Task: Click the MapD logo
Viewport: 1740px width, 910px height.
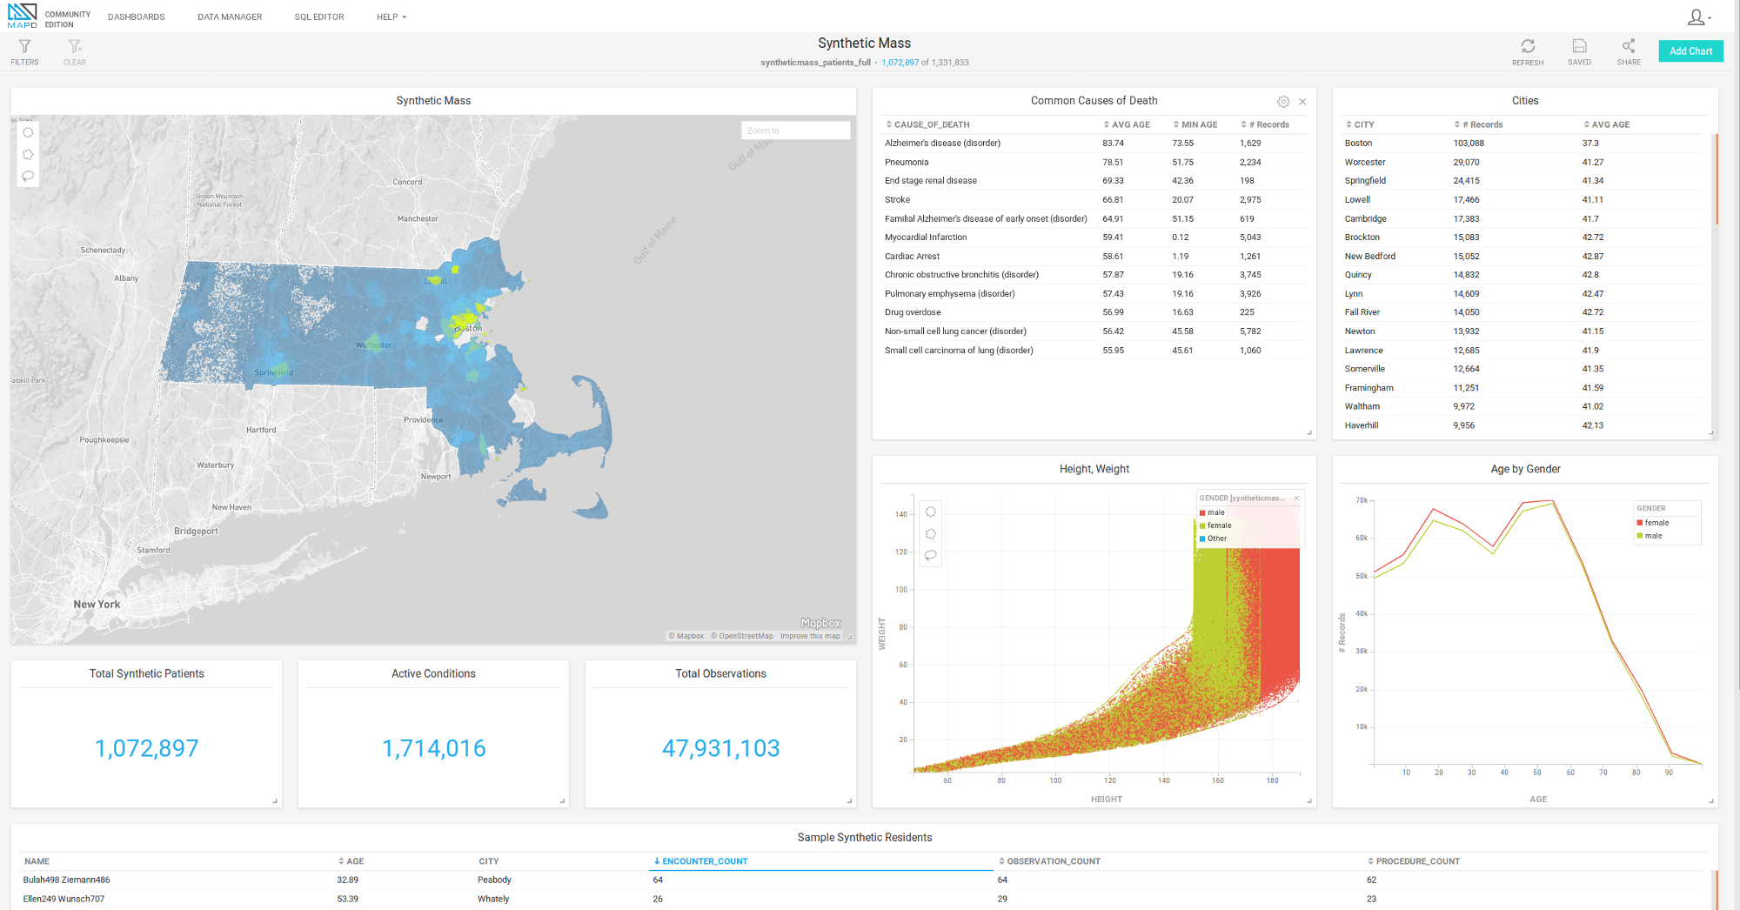Action: [x=23, y=16]
